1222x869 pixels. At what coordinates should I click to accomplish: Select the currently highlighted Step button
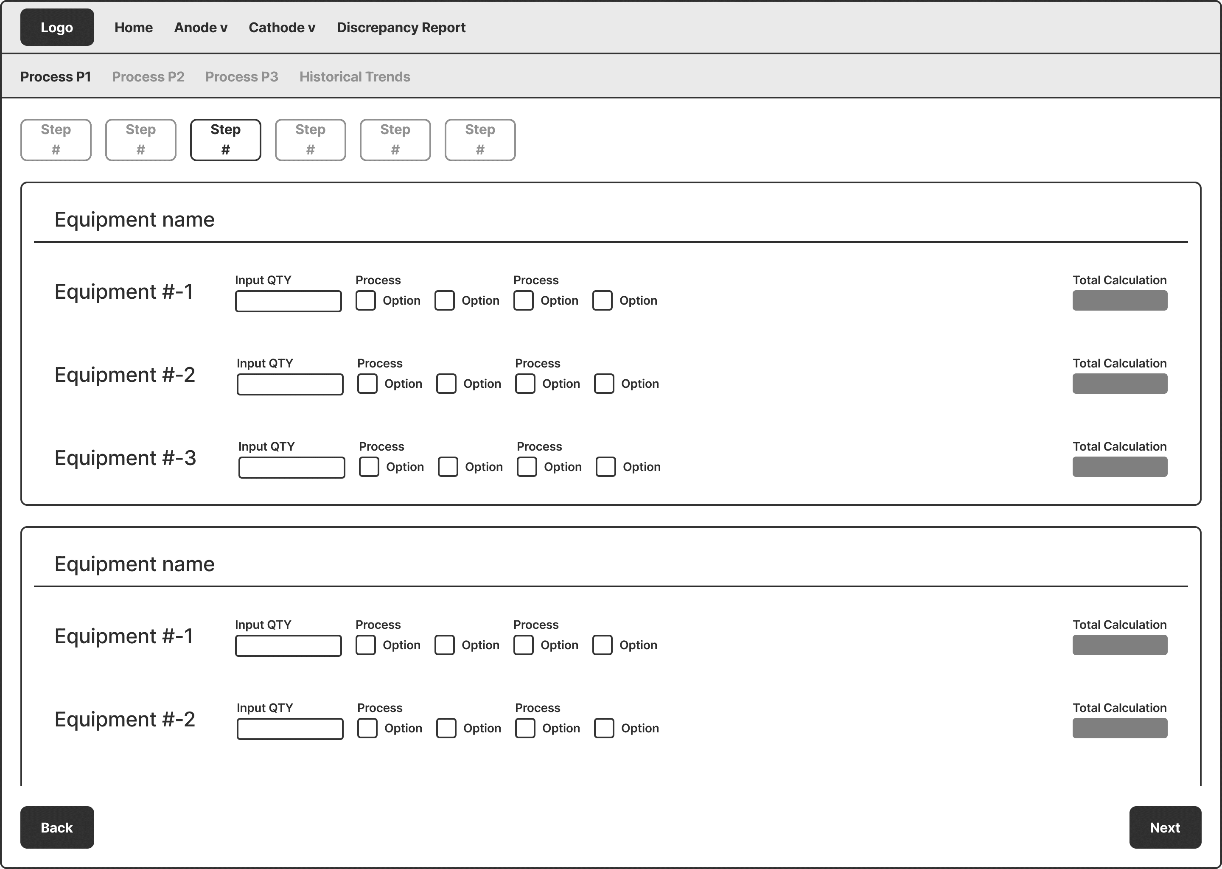(225, 140)
